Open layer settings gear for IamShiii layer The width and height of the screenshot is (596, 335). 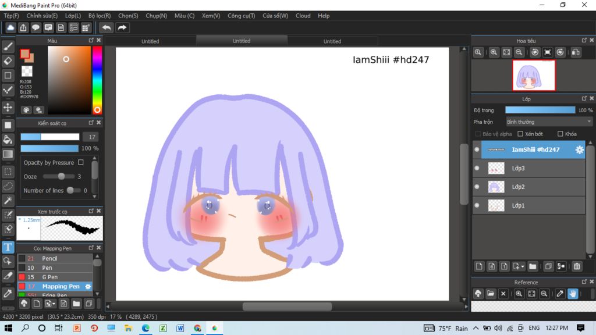(x=579, y=149)
